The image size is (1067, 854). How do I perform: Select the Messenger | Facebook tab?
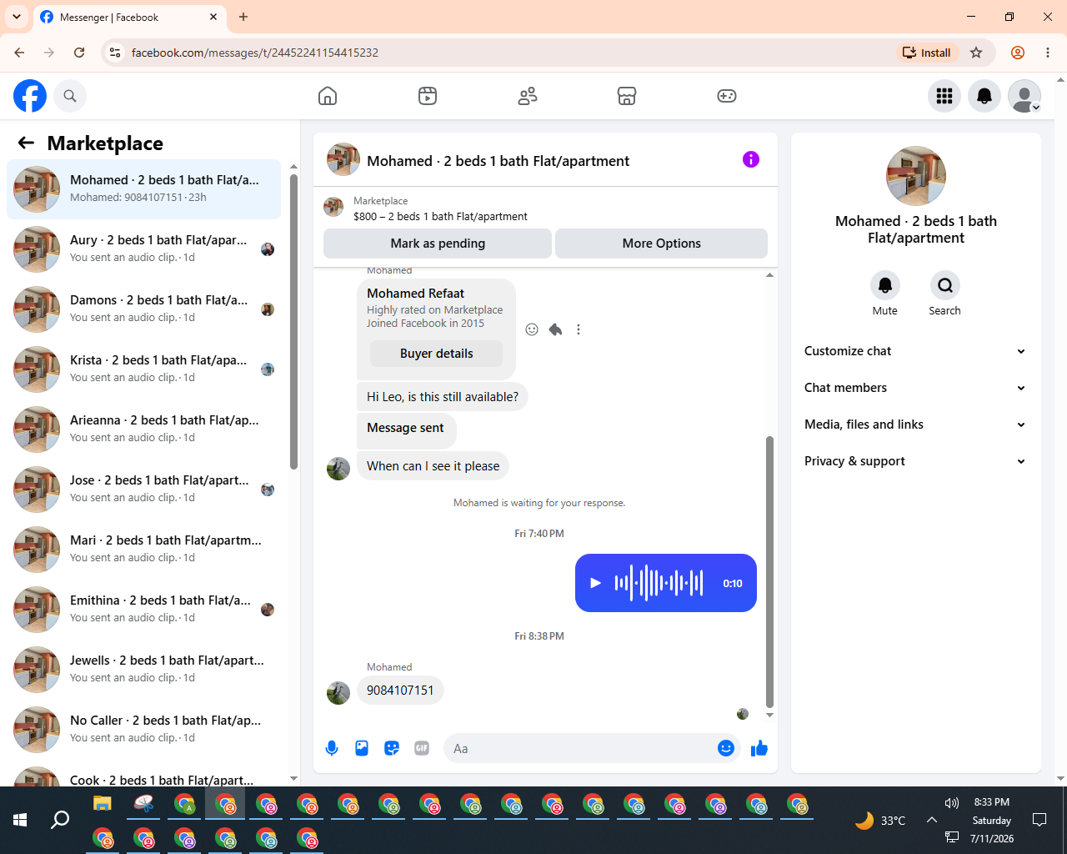129,17
